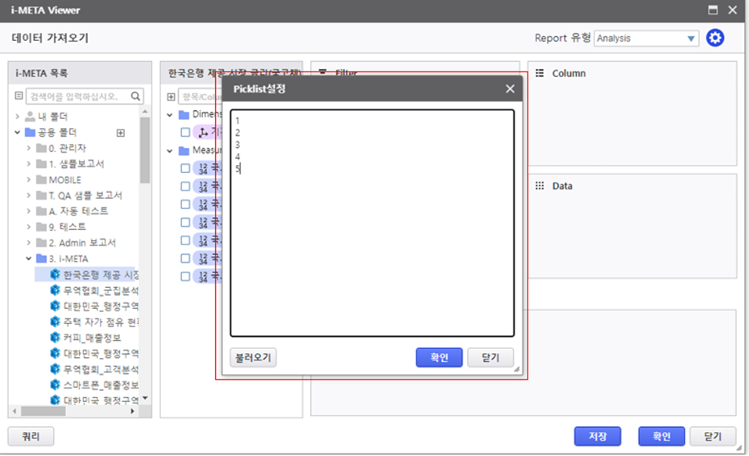This screenshot has width=749, height=456.
Task: Collapse the 3. i-META folder
Action: [29, 259]
